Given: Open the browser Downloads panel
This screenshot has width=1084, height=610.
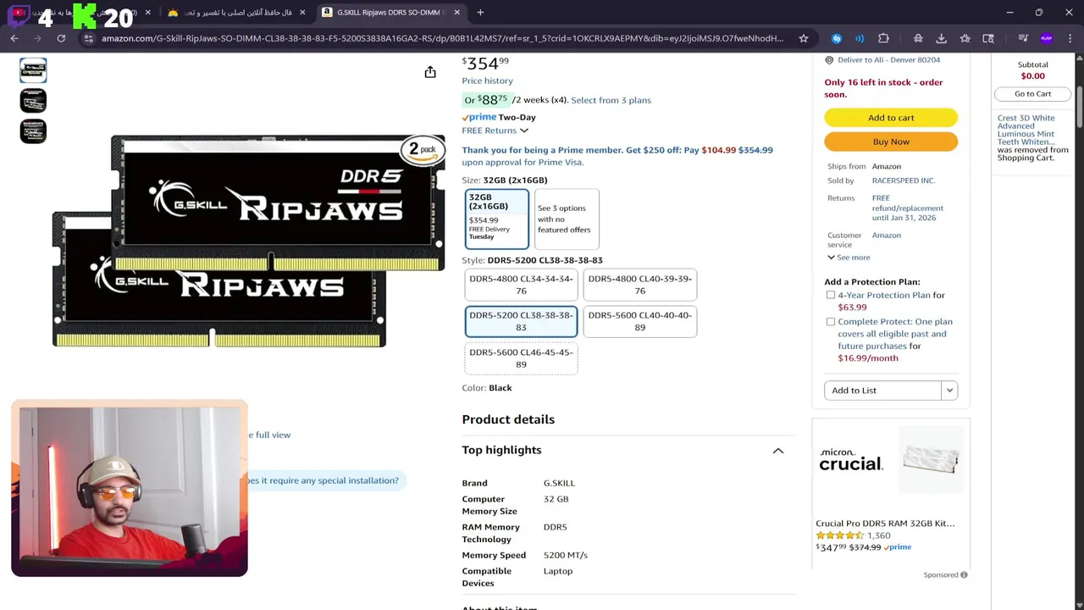Looking at the screenshot, I should click(x=941, y=38).
